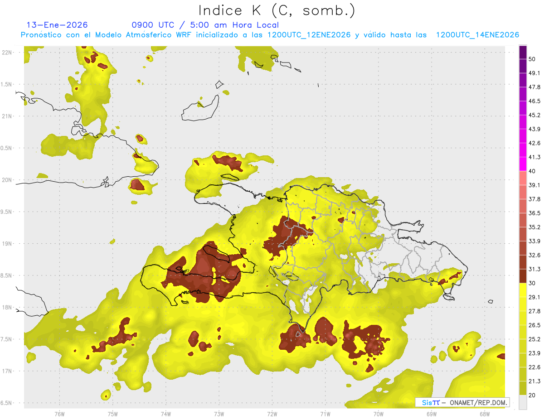
Task: Click the colorbar value '42.6'
Action: pyautogui.click(x=534, y=143)
